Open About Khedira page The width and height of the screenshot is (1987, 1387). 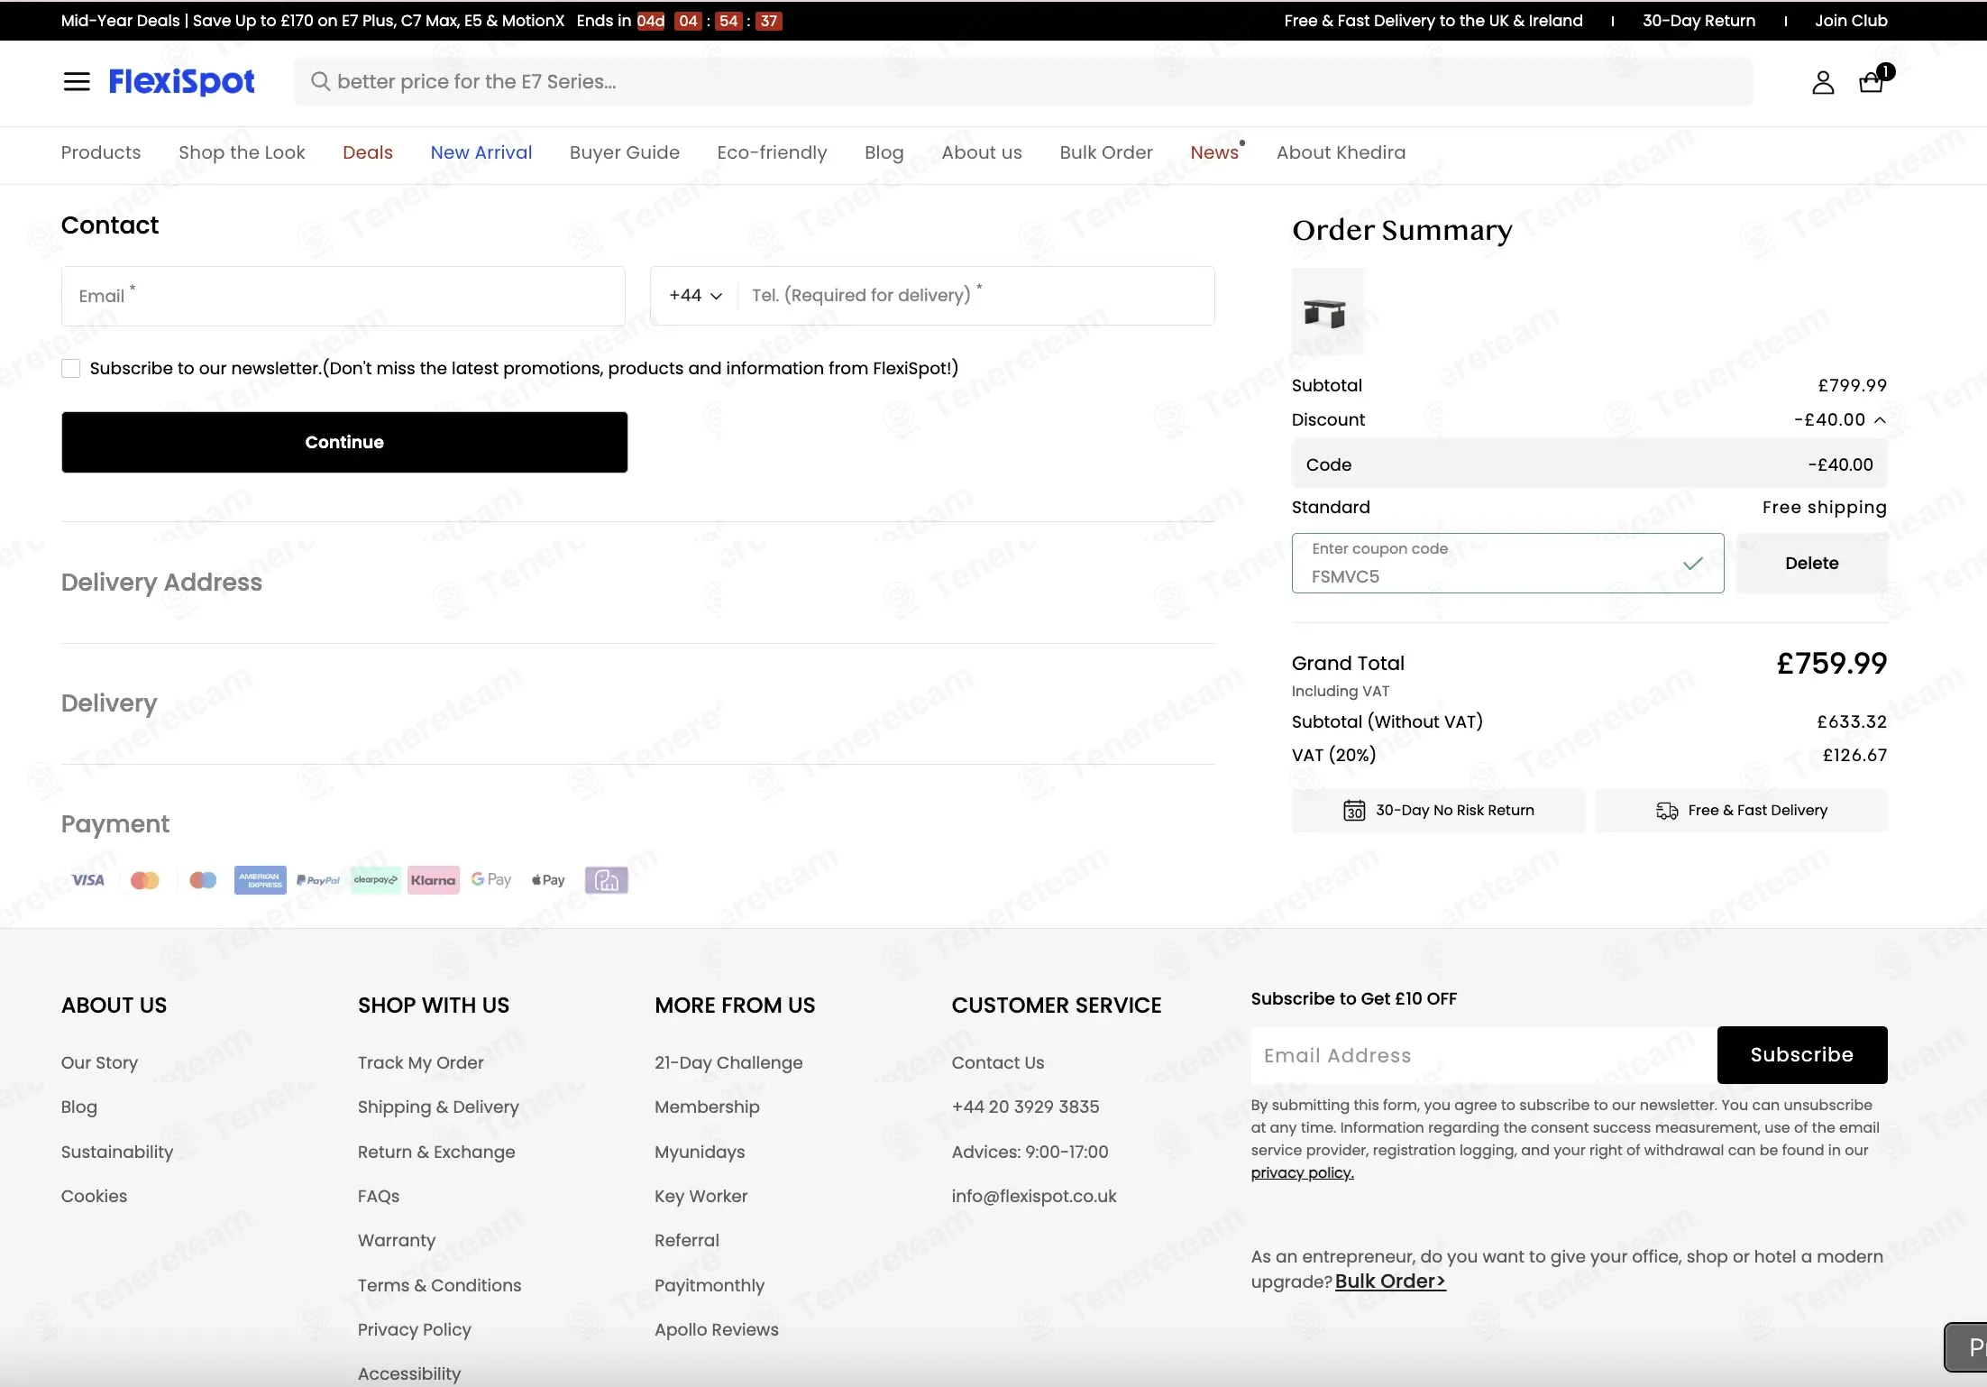(1341, 152)
